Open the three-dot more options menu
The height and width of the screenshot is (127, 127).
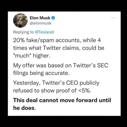(113, 18)
